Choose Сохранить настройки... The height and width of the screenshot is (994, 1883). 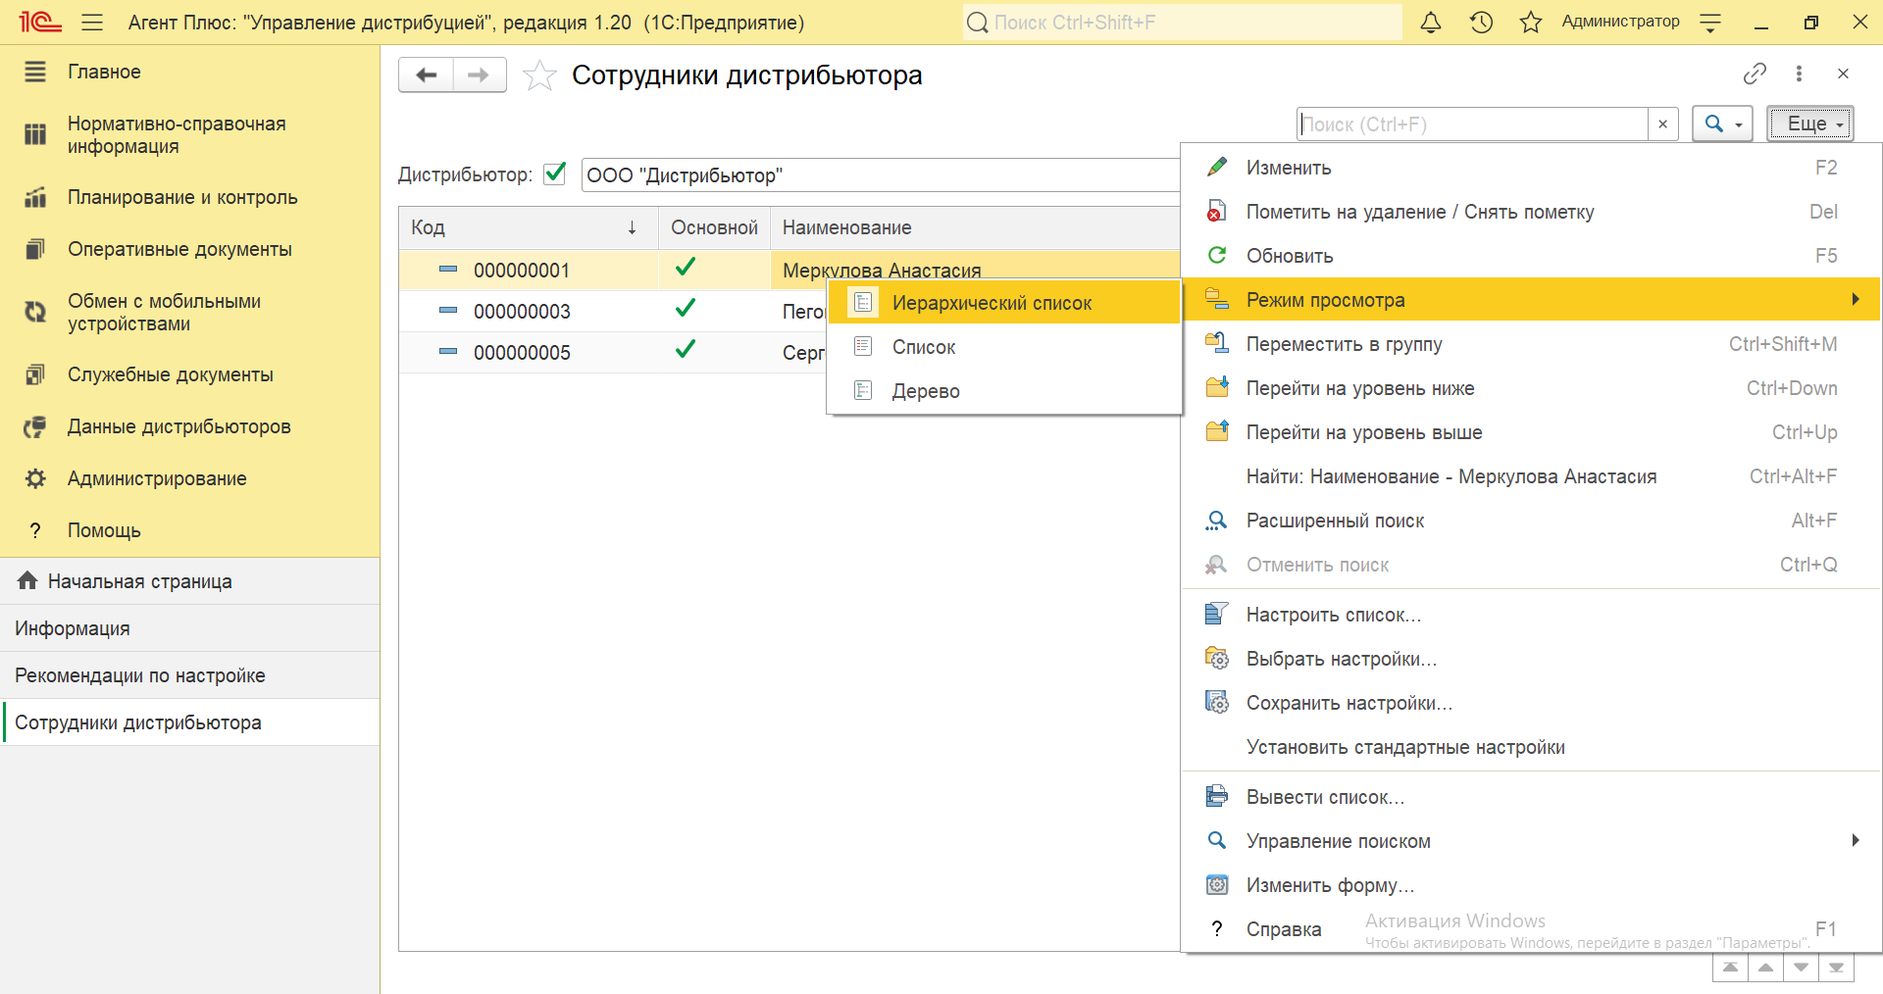pyautogui.click(x=1531, y=703)
